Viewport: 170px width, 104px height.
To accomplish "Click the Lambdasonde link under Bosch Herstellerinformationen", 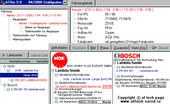I will [x=149, y=71].
